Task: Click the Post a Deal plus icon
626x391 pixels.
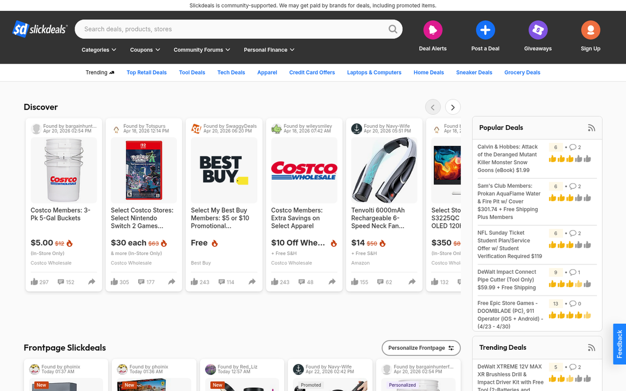Action: (x=485, y=30)
